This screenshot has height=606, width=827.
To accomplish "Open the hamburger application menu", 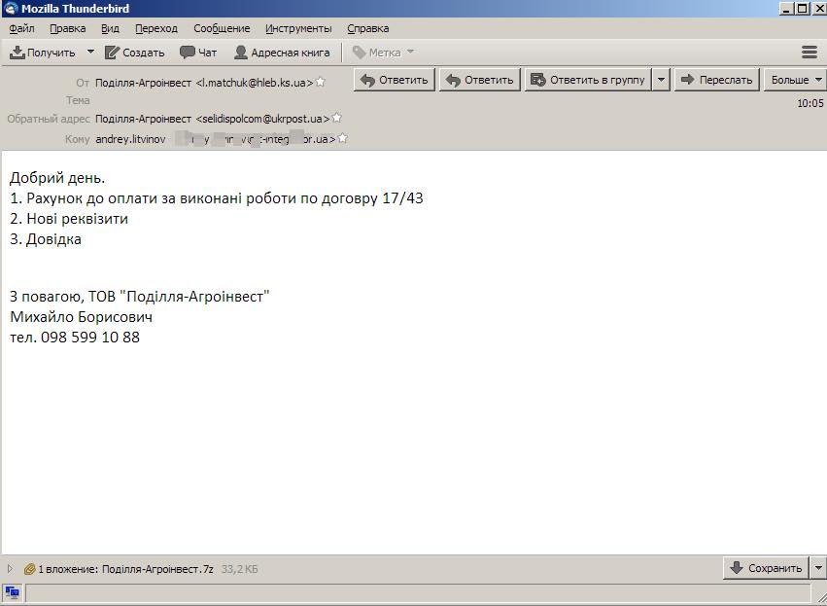I will (809, 53).
